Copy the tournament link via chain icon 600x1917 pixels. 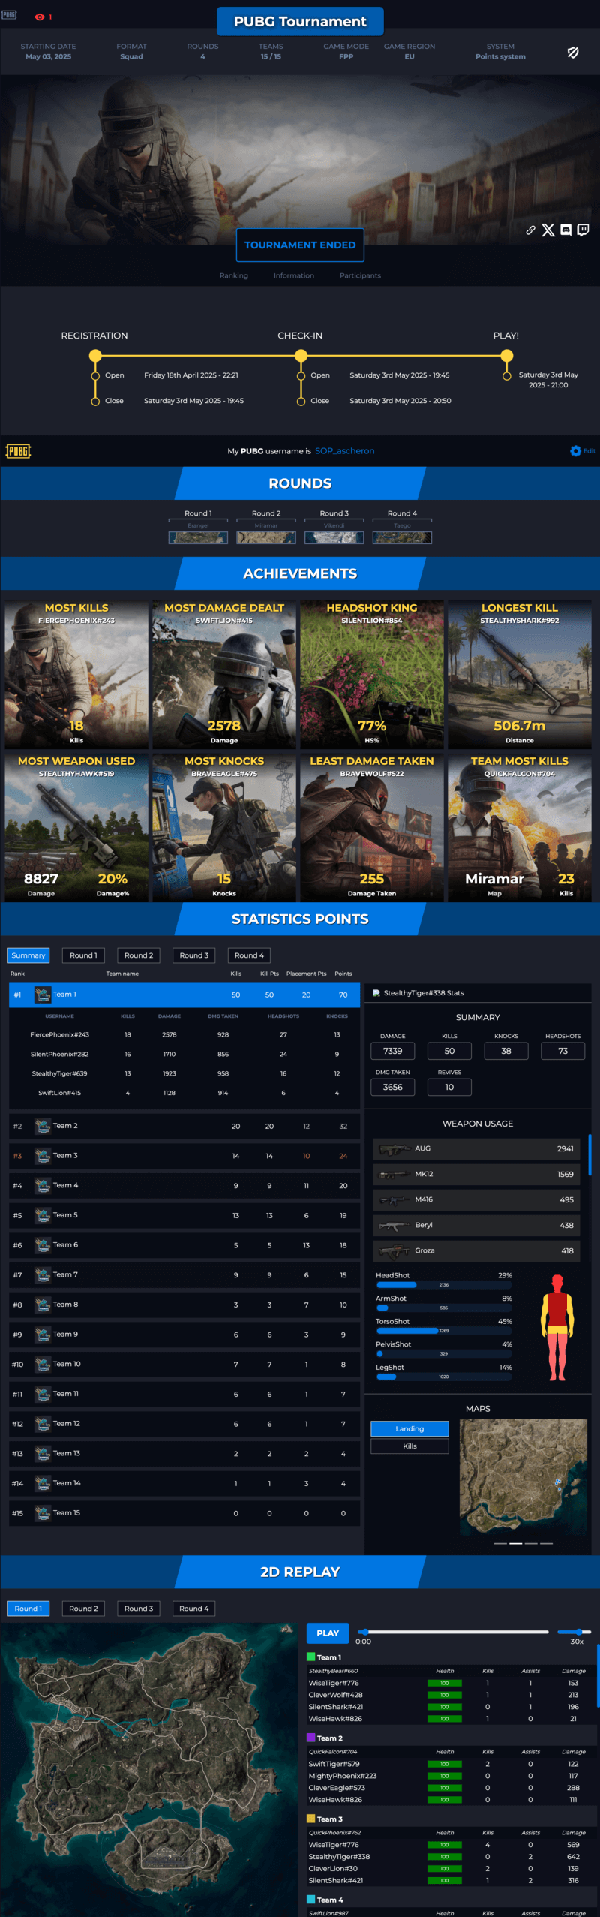pyautogui.click(x=530, y=230)
